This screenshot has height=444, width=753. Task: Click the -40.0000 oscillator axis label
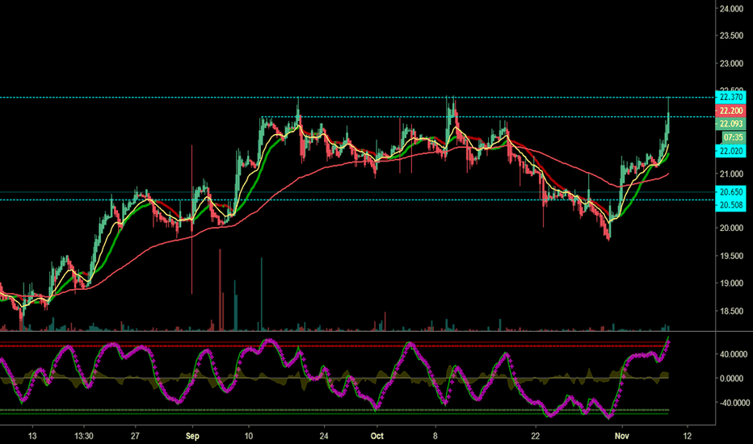click(733, 403)
